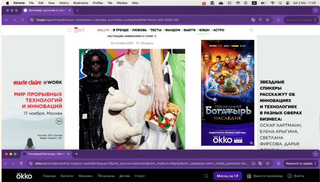320x182 pixels.
Task: Click the Последний Богатырь Okko ad banner
Action: click(228, 93)
